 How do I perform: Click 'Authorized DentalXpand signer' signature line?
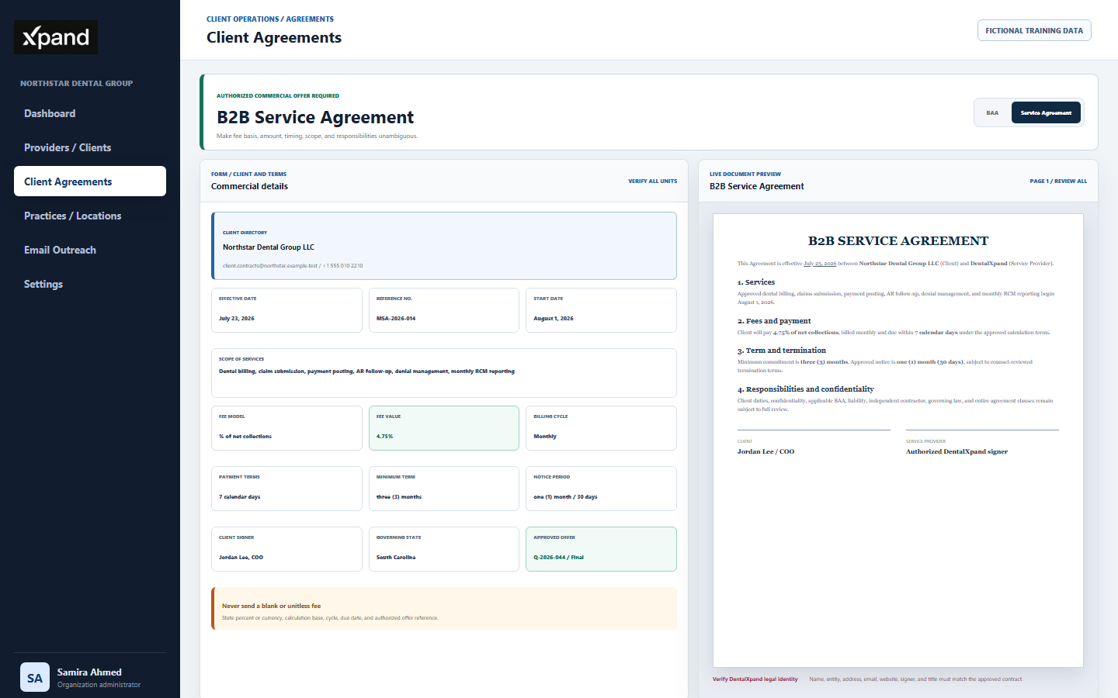click(957, 451)
